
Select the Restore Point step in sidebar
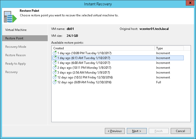click(14, 38)
